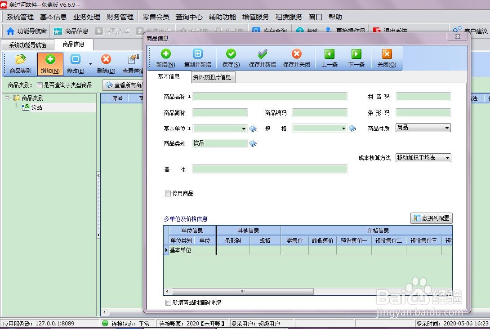The image size is (490, 329).
Task: Click 查看详情 icon in main toolbar
Action: tap(133, 64)
